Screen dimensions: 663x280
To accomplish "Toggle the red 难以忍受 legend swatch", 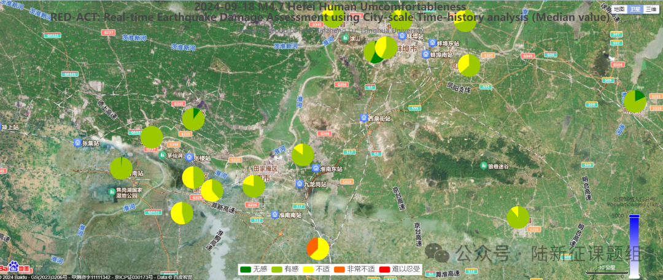I will [384, 269].
